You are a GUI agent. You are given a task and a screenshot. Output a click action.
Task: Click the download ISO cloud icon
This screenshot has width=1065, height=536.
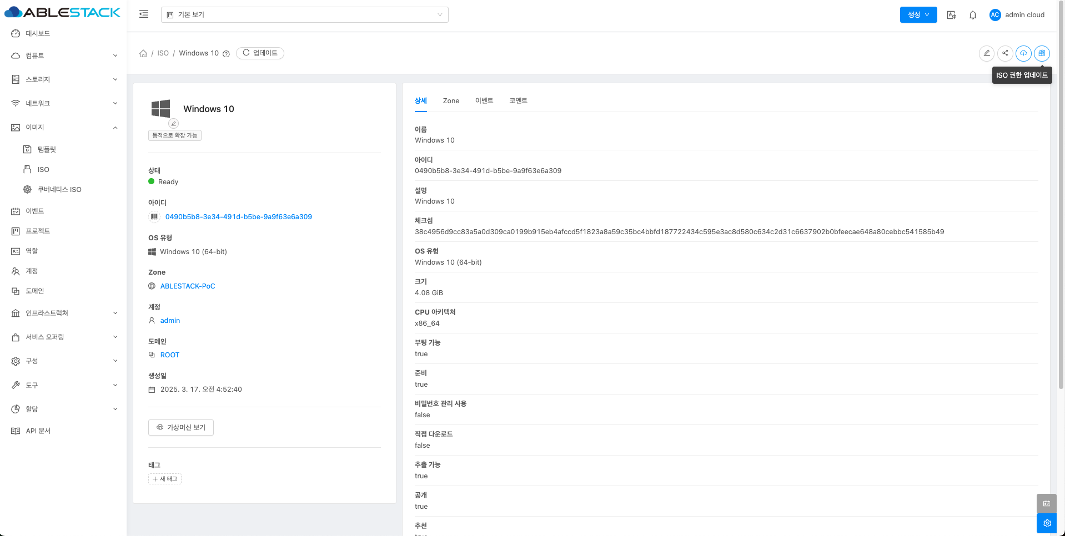tap(1023, 53)
